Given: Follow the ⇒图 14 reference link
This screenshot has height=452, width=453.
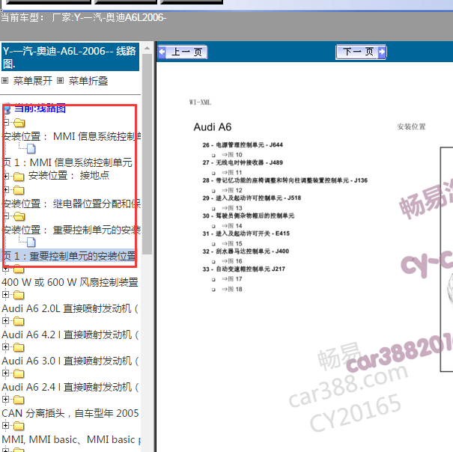Looking at the screenshot, I should [232, 226].
